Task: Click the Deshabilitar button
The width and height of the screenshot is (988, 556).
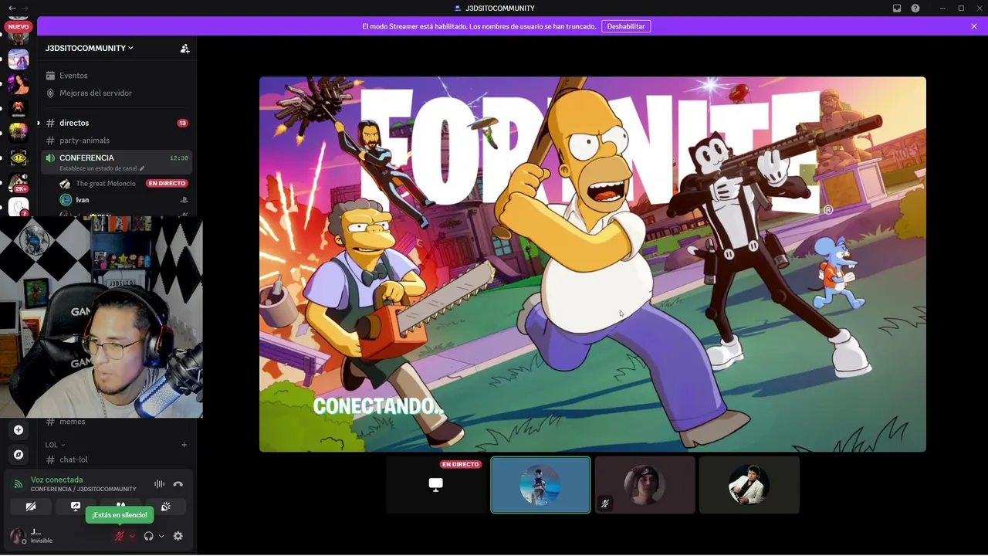Action: click(626, 26)
